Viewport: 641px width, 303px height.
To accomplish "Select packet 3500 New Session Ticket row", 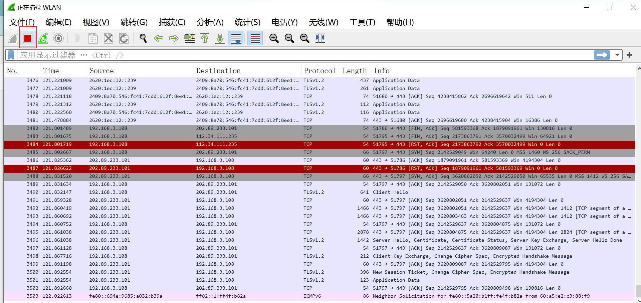I will point(319,272).
